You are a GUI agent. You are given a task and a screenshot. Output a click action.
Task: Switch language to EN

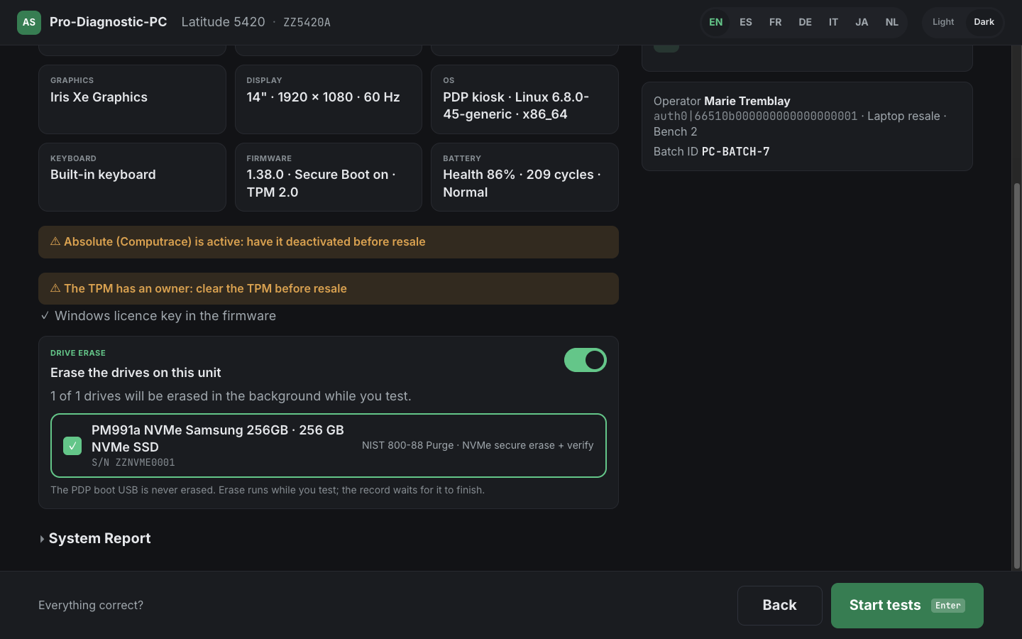[x=716, y=22]
